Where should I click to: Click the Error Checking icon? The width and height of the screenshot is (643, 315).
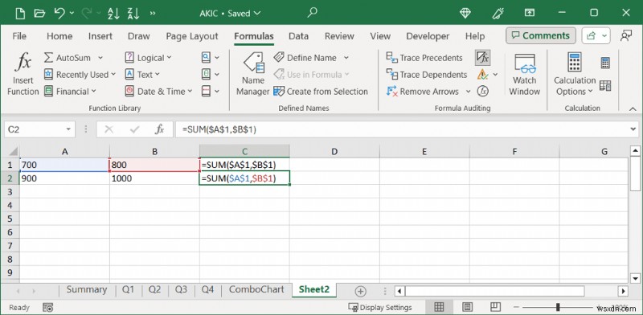coord(483,75)
